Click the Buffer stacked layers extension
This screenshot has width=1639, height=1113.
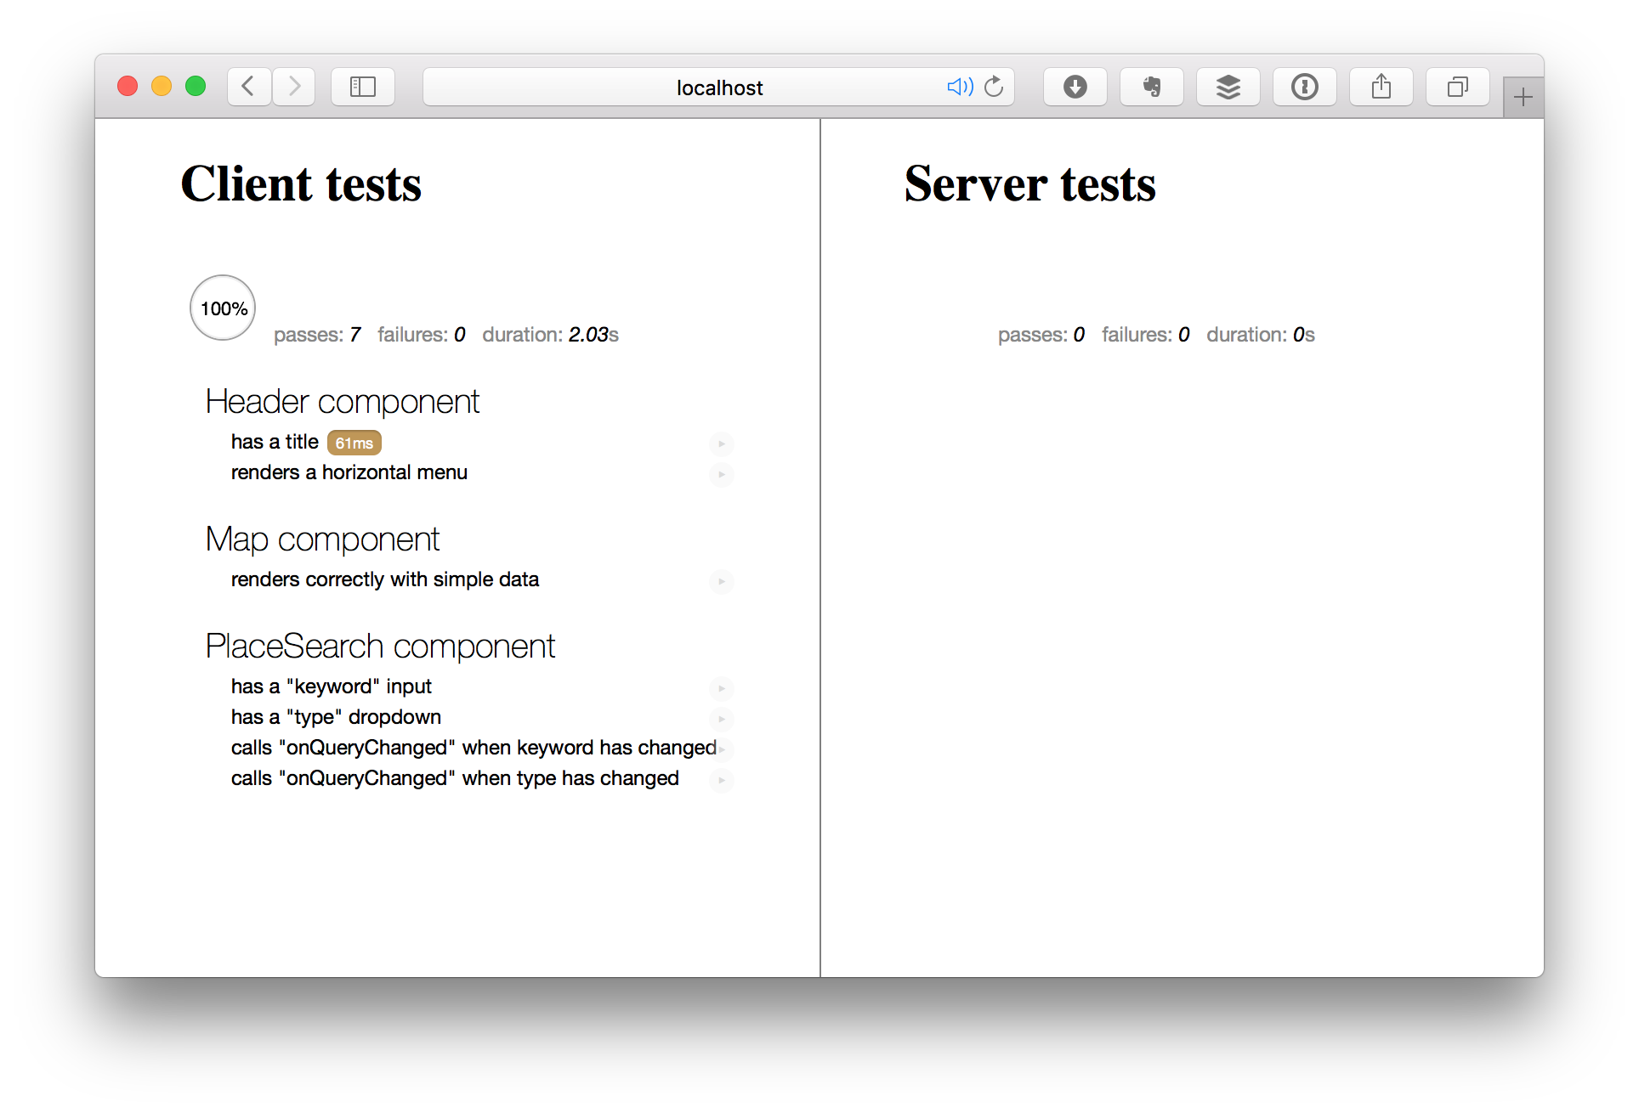[1228, 87]
